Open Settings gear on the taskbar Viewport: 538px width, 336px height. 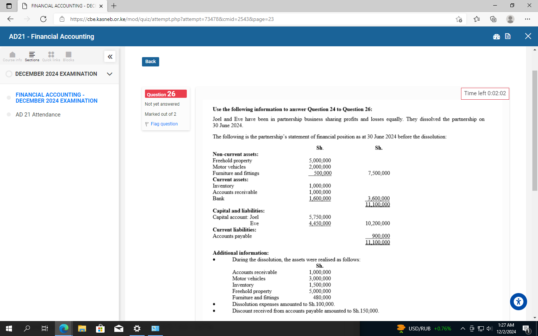click(x=137, y=329)
